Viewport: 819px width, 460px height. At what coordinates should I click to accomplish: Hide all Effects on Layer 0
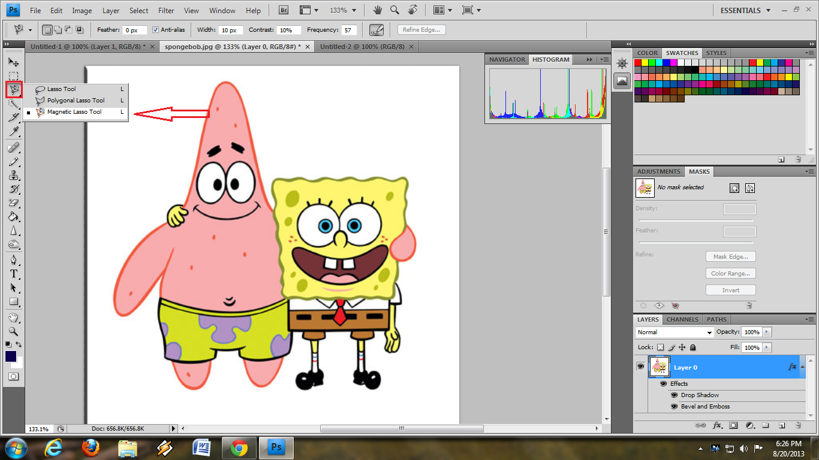pyautogui.click(x=663, y=384)
